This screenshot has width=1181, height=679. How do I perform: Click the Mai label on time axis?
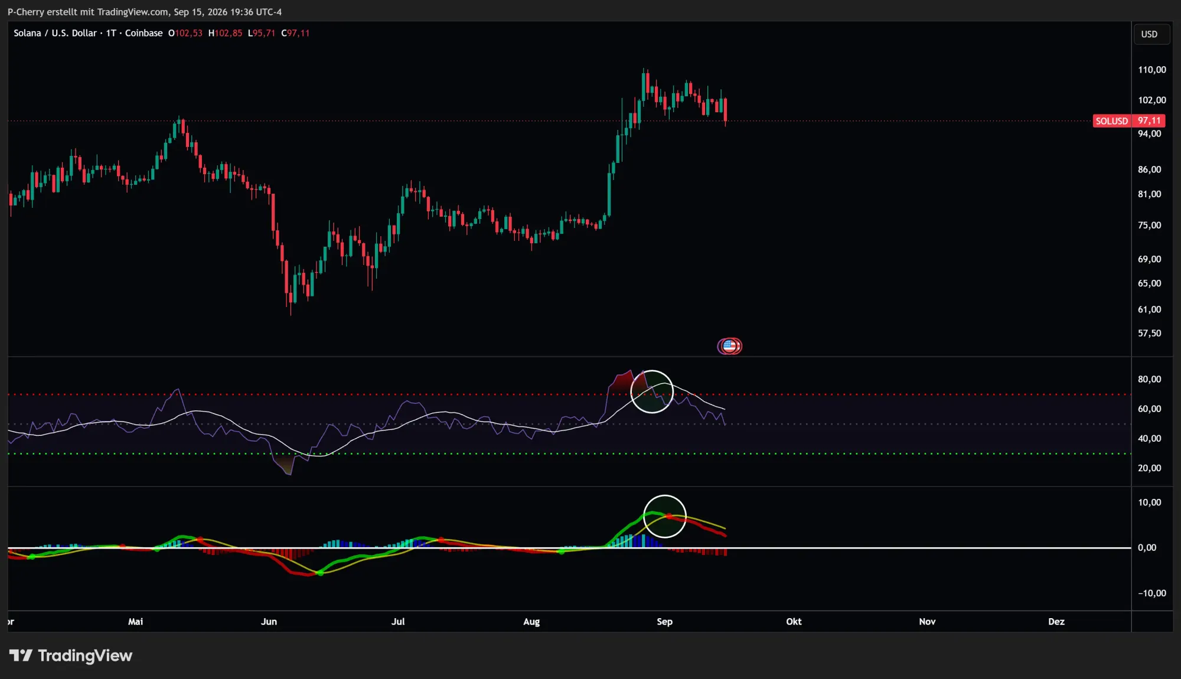[135, 622]
